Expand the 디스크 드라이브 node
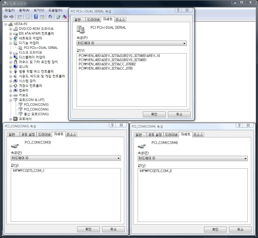This screenshot has width=258, height=238. 11,53
